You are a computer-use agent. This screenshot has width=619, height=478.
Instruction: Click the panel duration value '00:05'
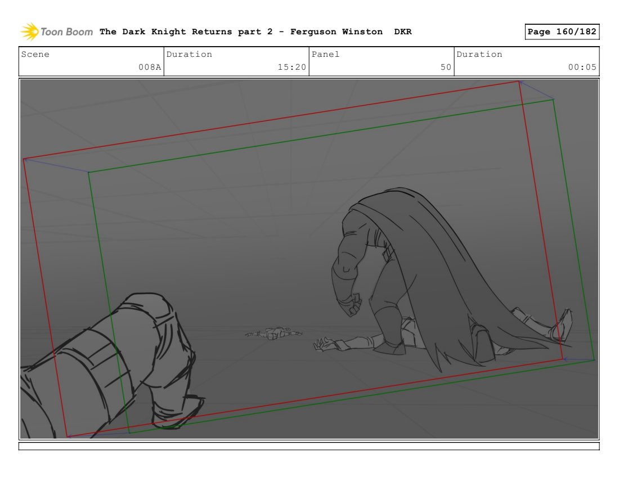[582, 67]
